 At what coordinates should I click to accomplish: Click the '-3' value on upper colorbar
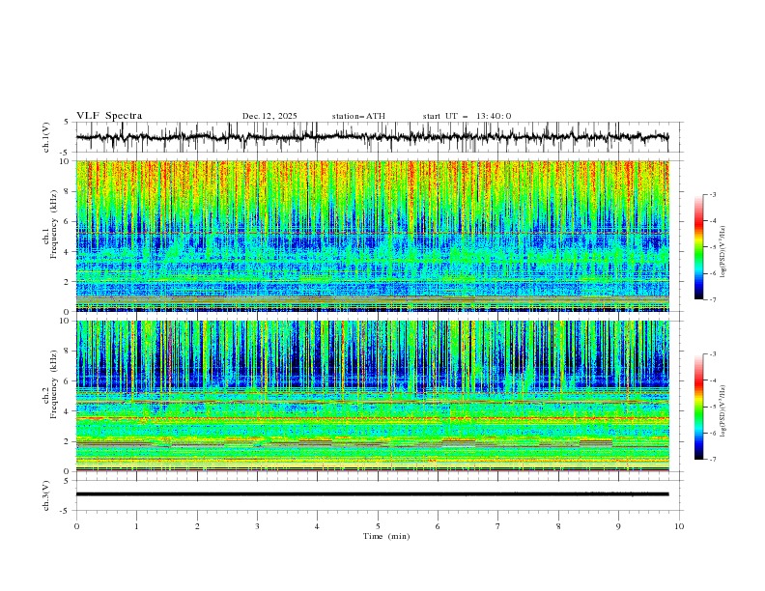tap(713, 194)
